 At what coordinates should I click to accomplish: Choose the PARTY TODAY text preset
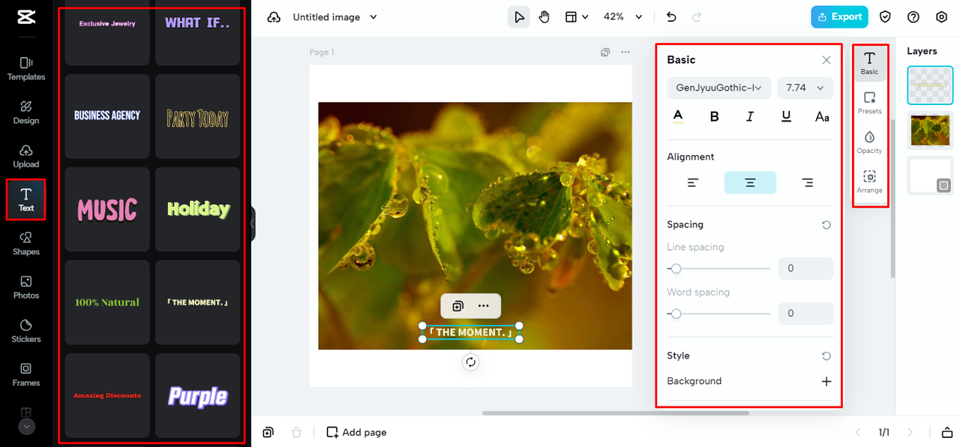[197, 116]
